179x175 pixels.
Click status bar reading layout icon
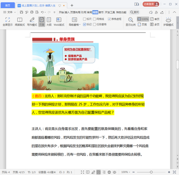click(x=88, y=172)
